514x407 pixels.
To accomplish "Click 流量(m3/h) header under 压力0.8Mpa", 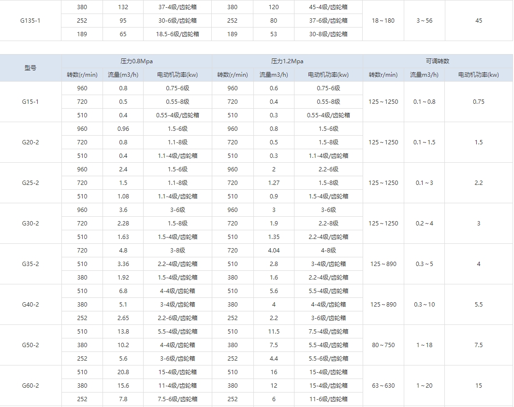I will point(123,75).
